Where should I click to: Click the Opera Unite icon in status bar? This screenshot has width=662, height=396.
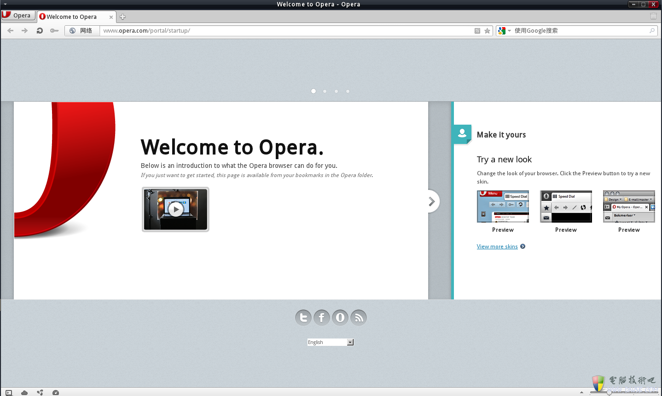click(x=40, y=392)
